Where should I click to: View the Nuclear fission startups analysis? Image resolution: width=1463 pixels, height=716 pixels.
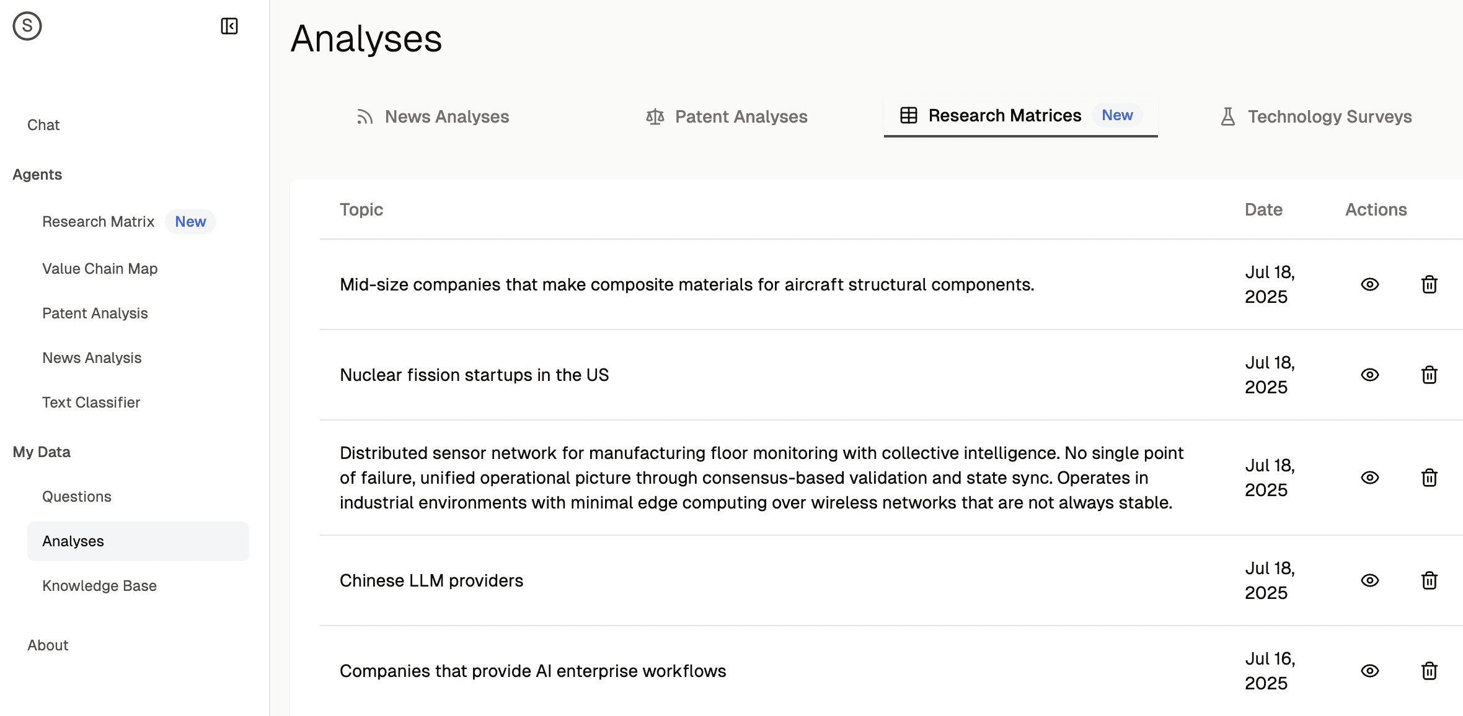1369,375
